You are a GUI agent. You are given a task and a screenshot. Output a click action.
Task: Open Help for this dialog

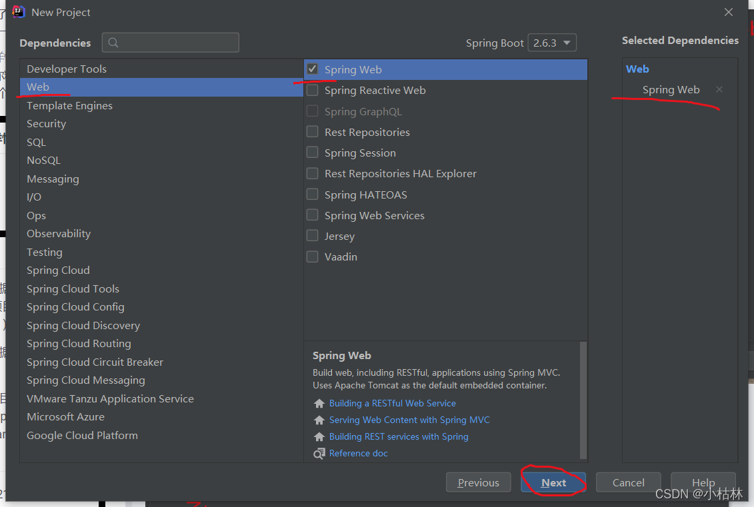(x=703, y=482)
